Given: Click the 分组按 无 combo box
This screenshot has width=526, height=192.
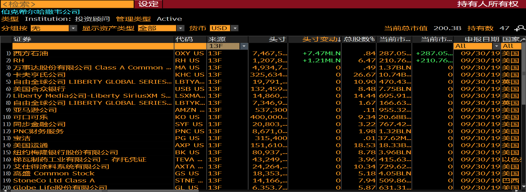Looking at the screenshot, I should pyautogui.click(x=50, y=28).
